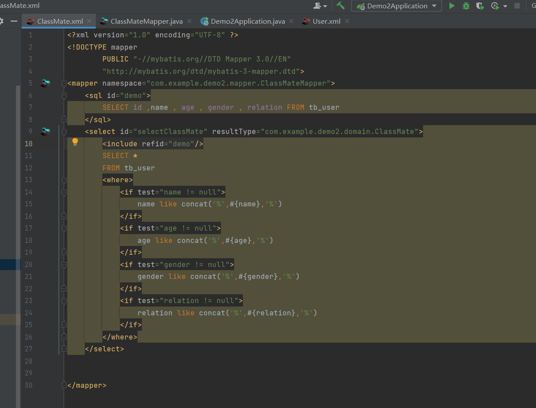Screen dimensions: 536x408
Task: Close the ClassMateMapper.java tab
Action: coord(189,21)
